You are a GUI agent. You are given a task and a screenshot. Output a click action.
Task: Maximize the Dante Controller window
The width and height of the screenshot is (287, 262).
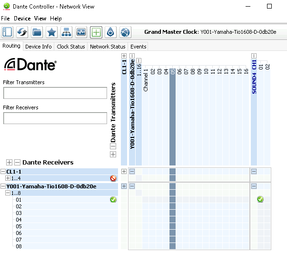click(269, 6)
